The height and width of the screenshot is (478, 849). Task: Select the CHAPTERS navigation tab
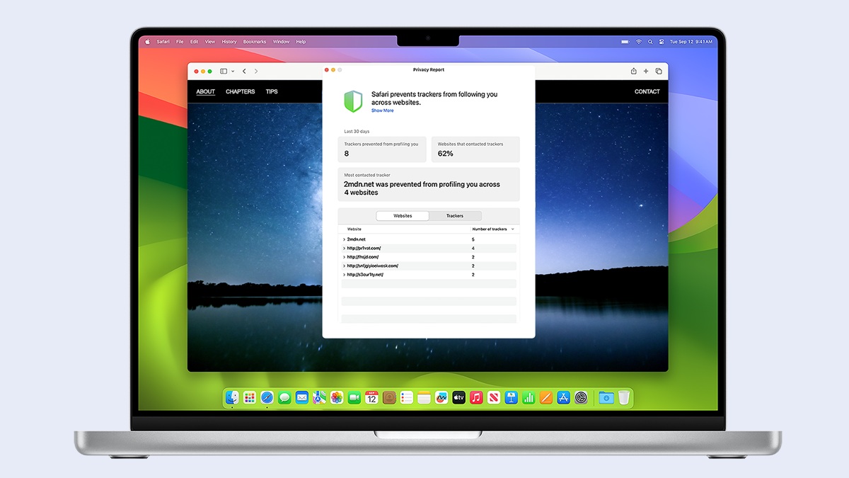point(240,91)
